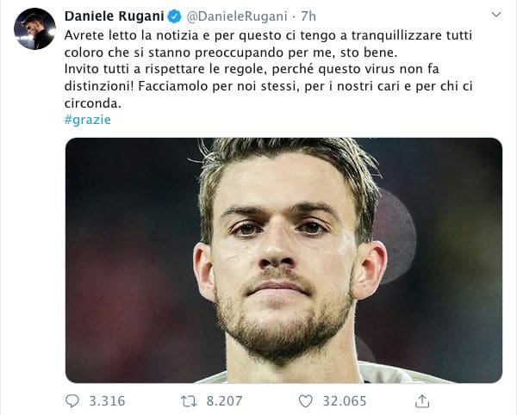Click the @DanieleRugani handle
This screenshot has height=415, width=517.
(x=237, y=16)
